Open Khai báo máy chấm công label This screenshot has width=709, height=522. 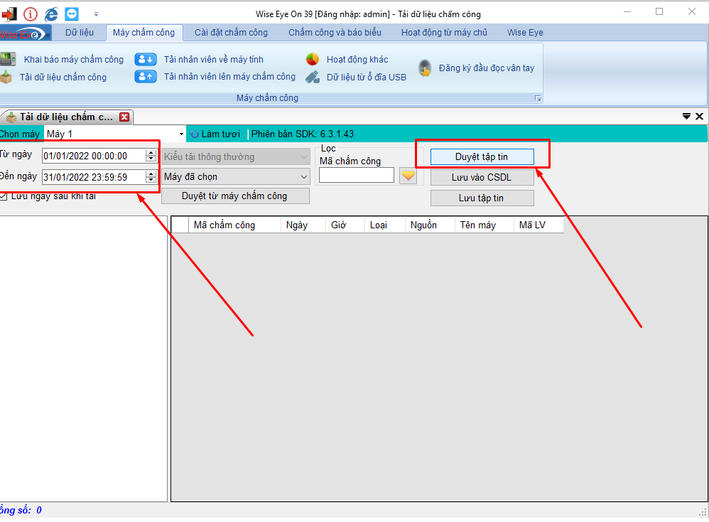pyautogui.click(x=74, y=59)
